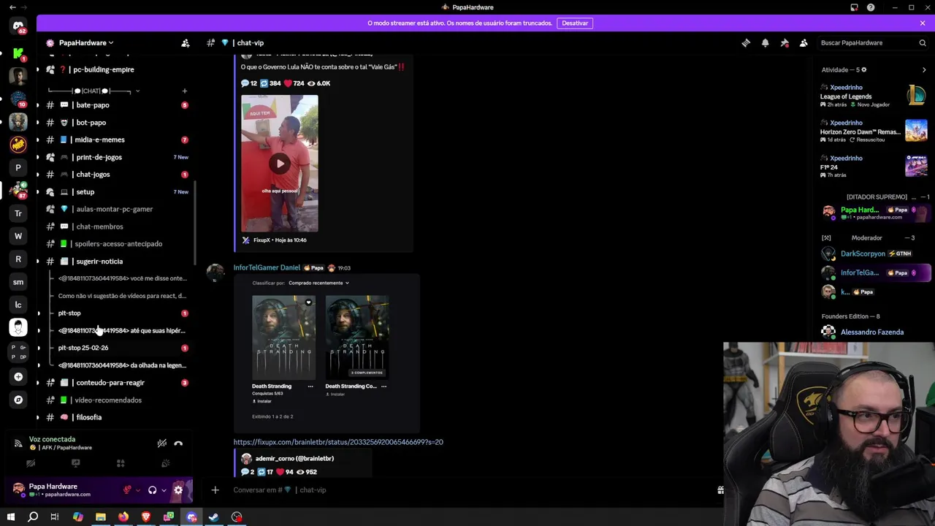Add a channel to CHAT category
The image size is (935, 526).
click(x=184, y=91)
